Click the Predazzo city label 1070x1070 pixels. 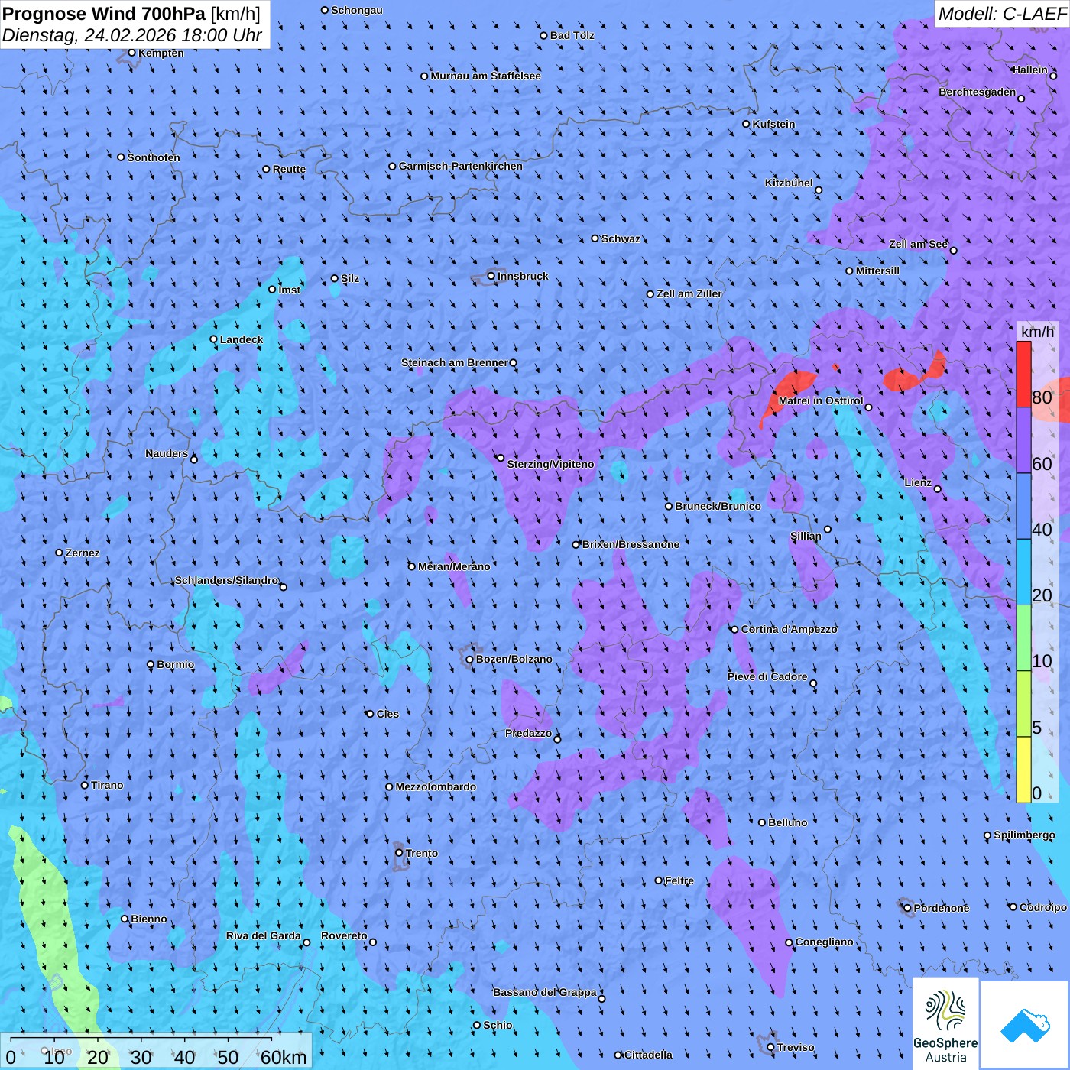tap(528, 733)
